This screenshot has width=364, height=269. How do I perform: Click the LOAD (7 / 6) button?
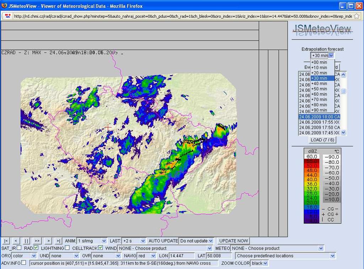tap(322, 140)
